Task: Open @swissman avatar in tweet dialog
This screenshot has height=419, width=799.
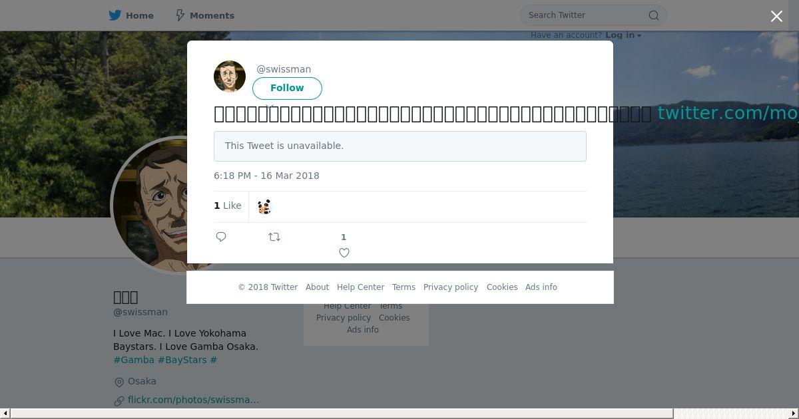Action: [230, 76]
